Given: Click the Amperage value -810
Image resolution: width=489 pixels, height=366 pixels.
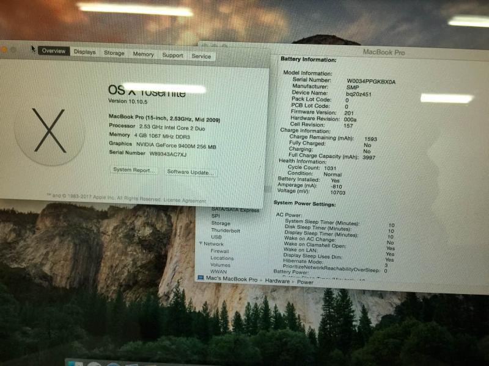Looking at the screenshot, I should pyautogui.click(x=336, y=187).
